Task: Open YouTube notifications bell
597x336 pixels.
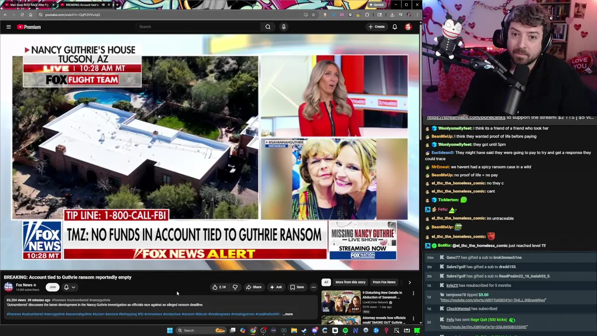Action: pyautogui.click(x=395, y=27)
